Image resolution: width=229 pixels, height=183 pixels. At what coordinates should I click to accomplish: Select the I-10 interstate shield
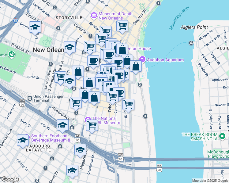pos(15,20)
